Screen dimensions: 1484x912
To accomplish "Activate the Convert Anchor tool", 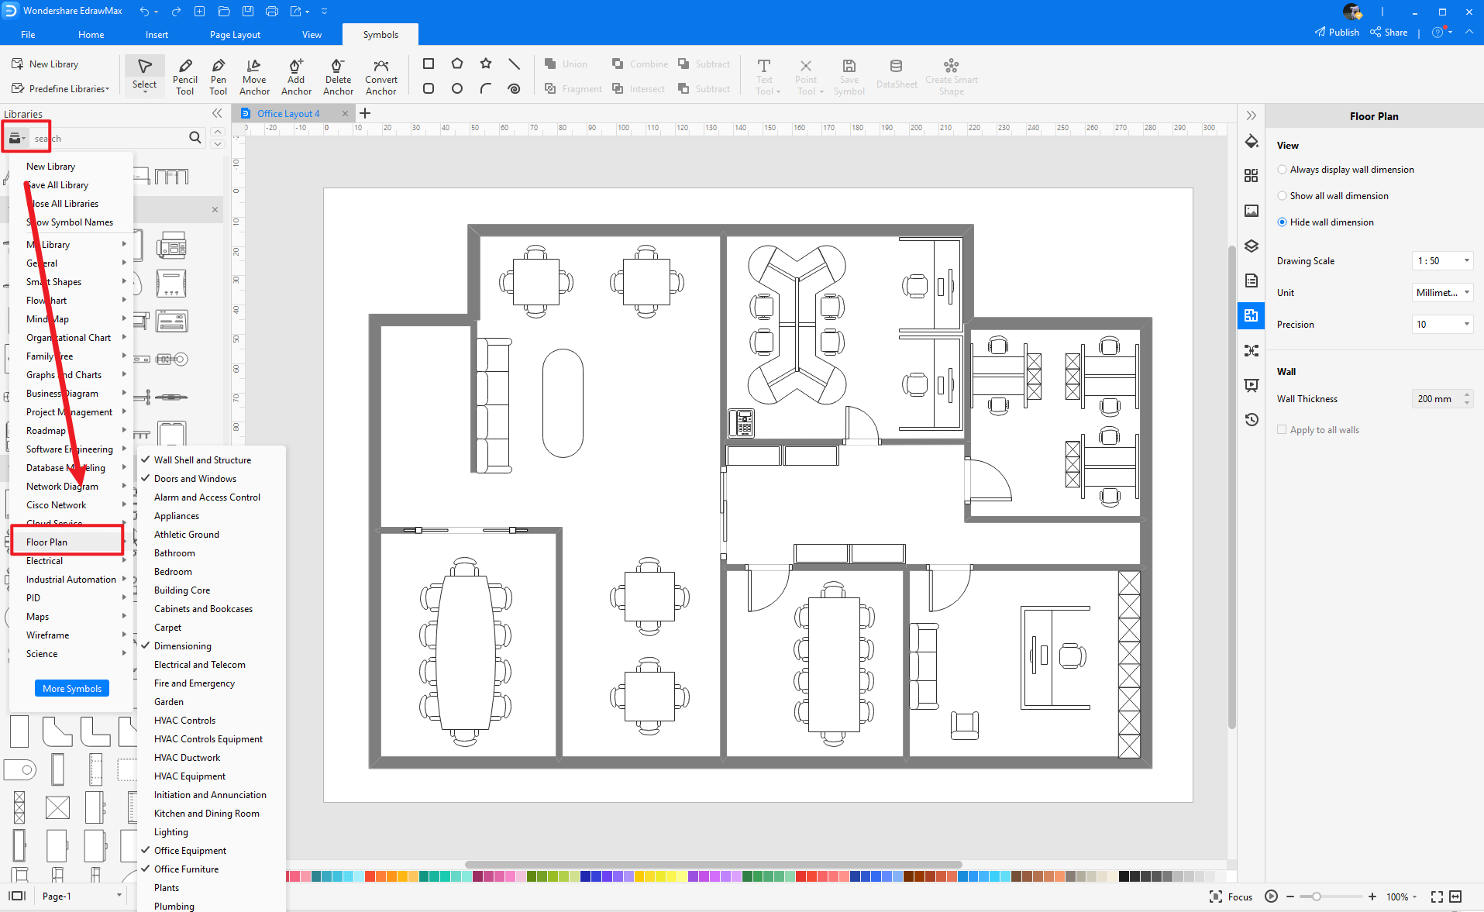I will 380,76.
